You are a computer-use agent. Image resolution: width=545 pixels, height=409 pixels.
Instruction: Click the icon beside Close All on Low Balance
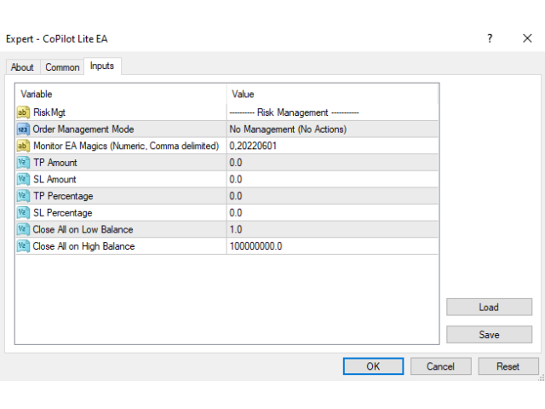(23, 229)
